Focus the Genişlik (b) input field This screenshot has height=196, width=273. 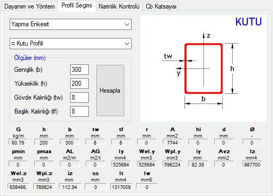point(79,70)
